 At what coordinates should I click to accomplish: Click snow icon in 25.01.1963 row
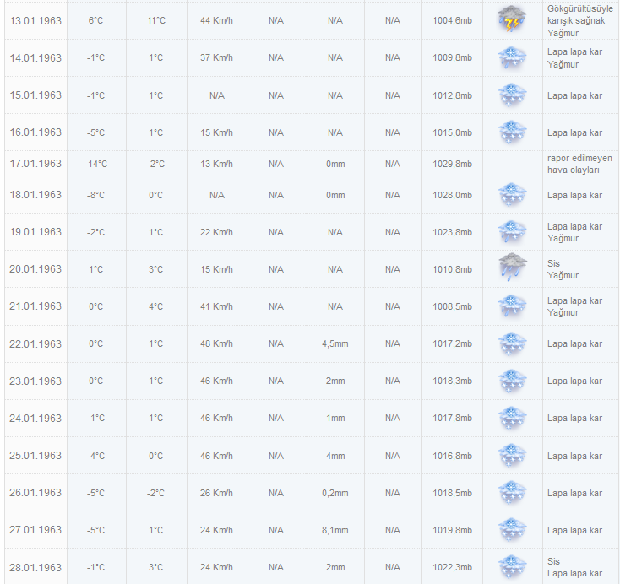pyautogui.click(x=512, y=455)
